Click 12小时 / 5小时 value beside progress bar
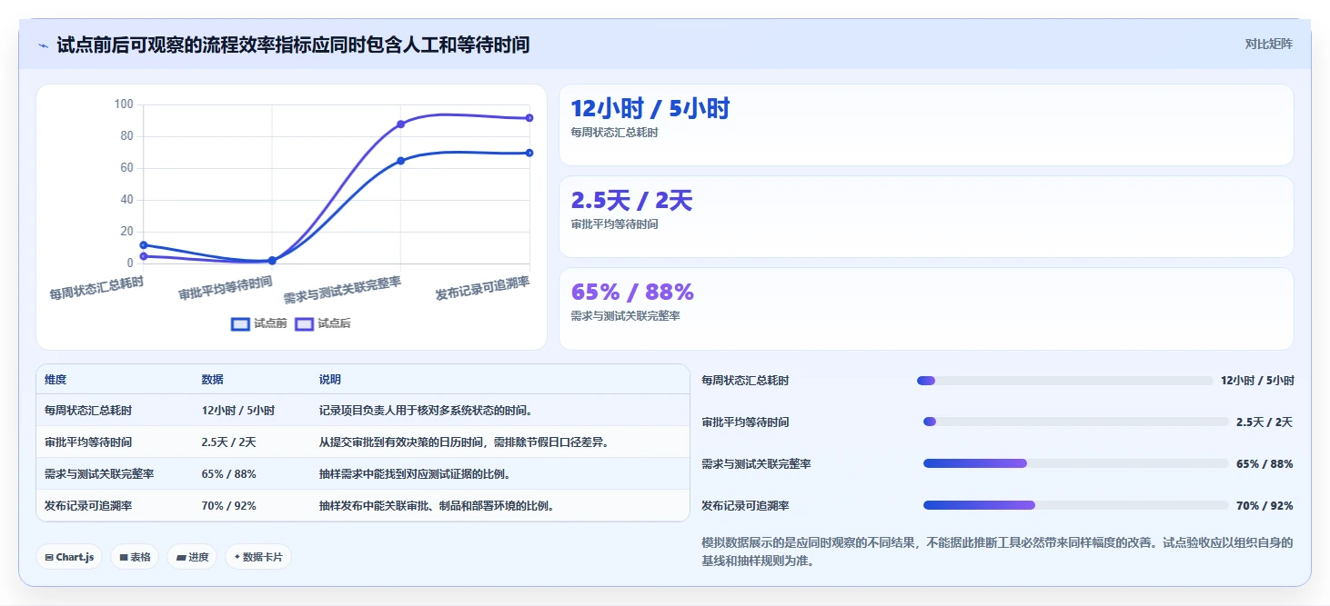 [1257, 381]
